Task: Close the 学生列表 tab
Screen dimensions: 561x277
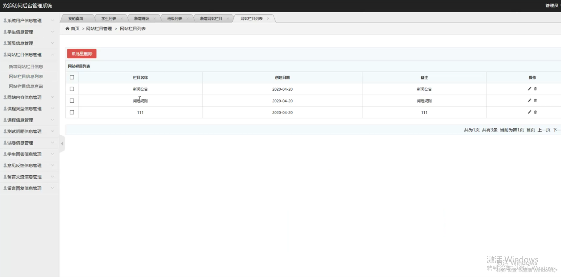Action: coord(122,18)
